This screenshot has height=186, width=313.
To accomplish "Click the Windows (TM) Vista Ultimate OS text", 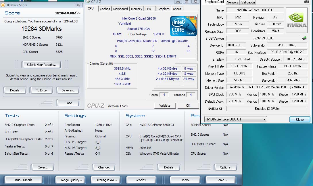I will (x=159, y=154).
